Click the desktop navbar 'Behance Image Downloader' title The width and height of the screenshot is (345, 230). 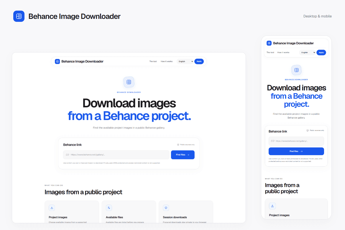(x=82, y=61)
